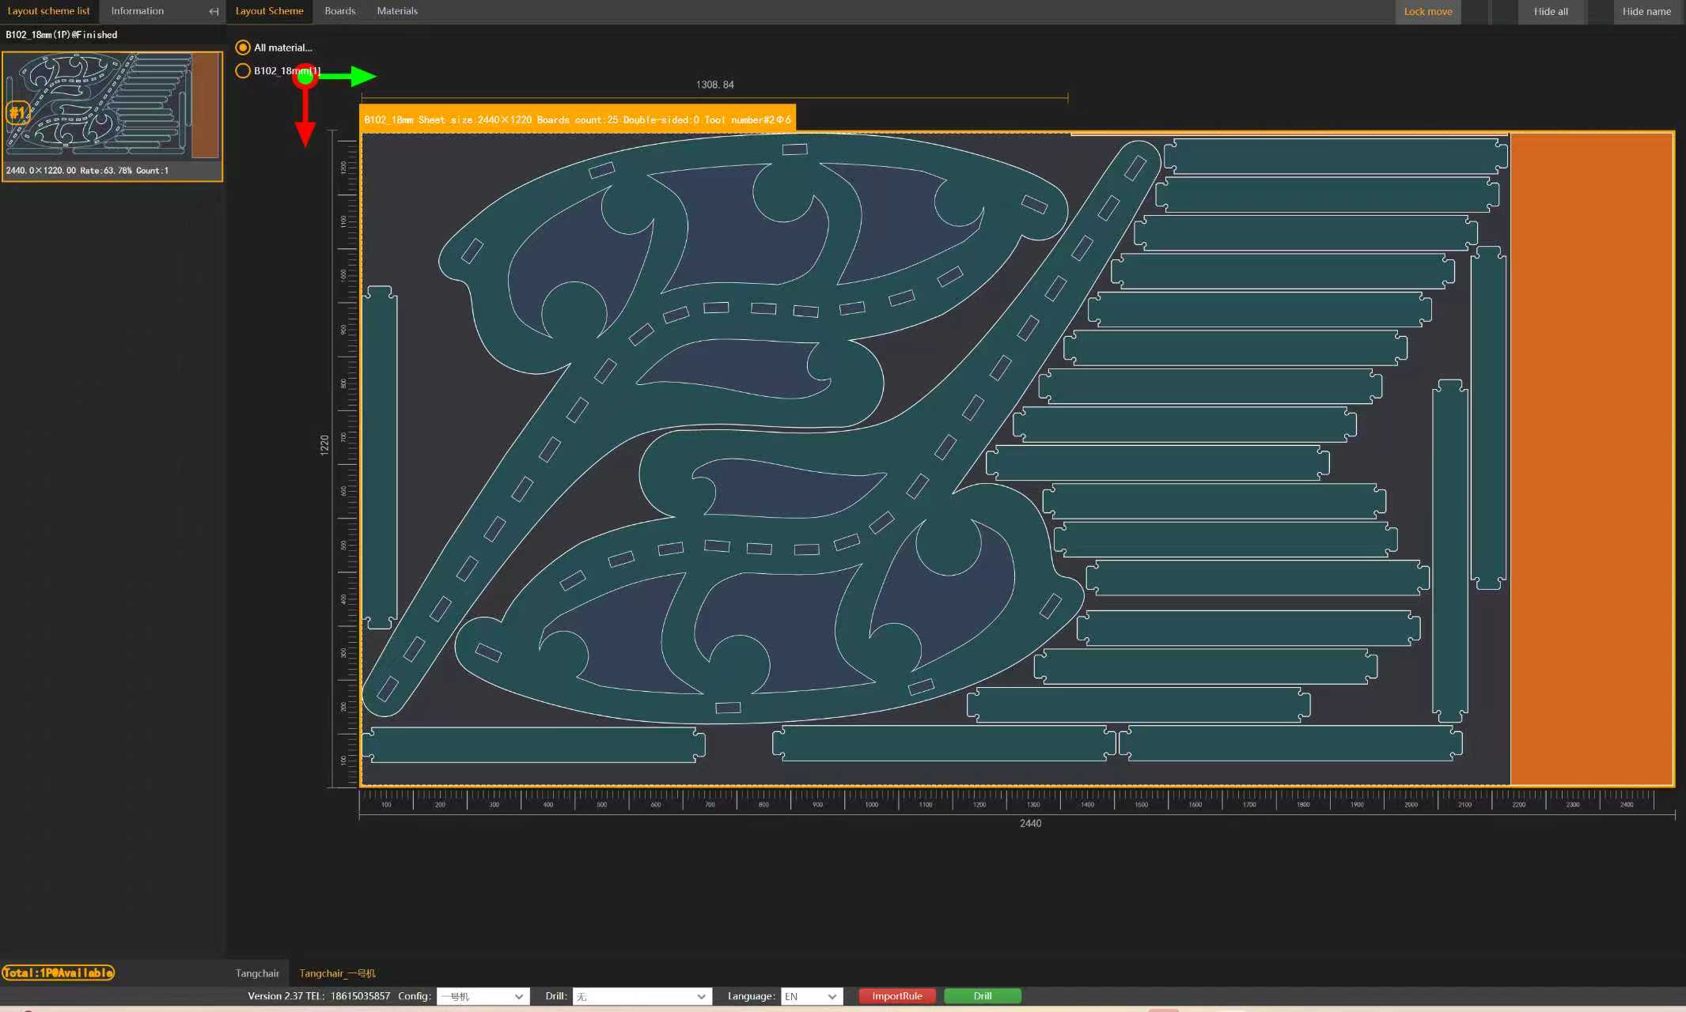Viewport: 1686px width, 1012px height.
Task: Switch to the Boards tab
Action: point(339,10)
